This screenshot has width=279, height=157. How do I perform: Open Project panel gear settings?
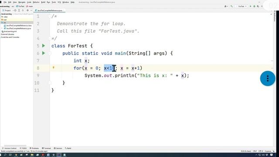click(x=27, y=10)
